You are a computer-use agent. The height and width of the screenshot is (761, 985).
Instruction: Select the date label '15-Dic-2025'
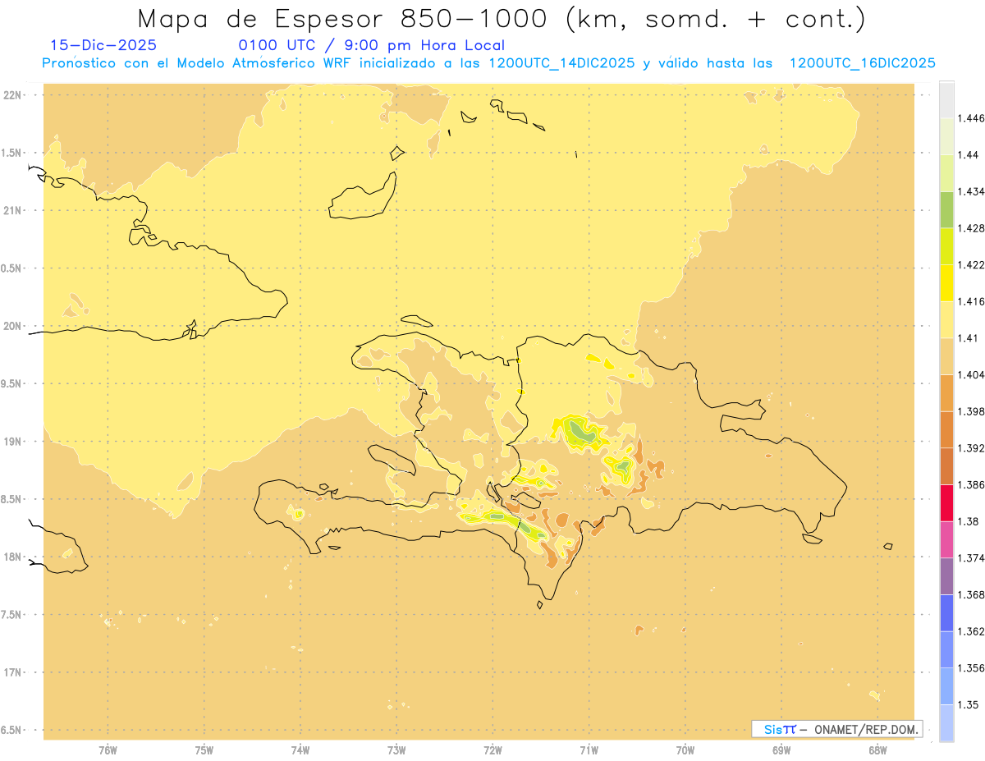click(103, 46)
